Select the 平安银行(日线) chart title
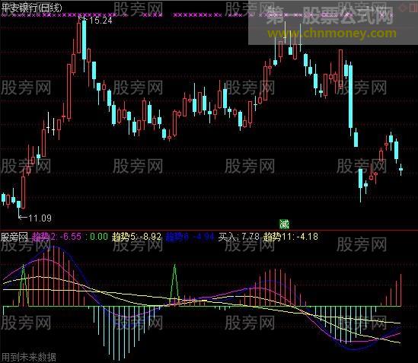 31,8
